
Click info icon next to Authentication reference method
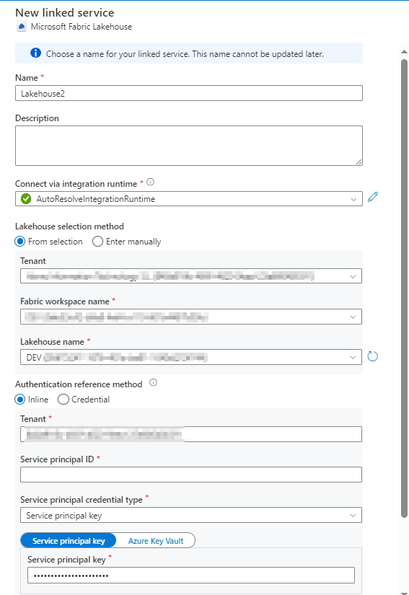coord(153,382)
